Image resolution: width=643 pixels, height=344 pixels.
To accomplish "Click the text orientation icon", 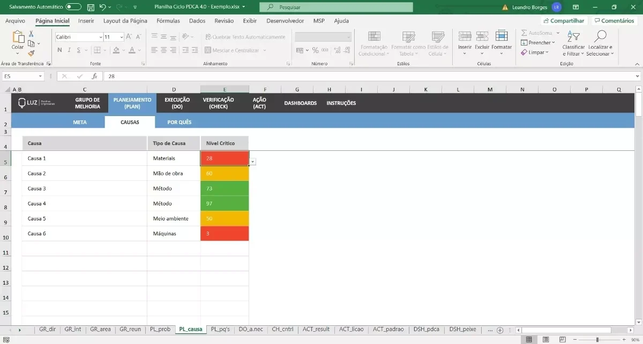I will [186, 36].
